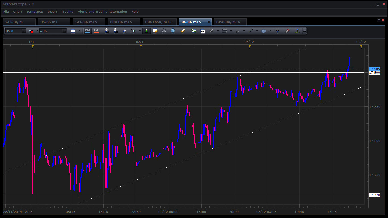Viewport: 388px width, 218px height.
Task: Click the 17 850 price axis label
Action: (x=374, y=107)
